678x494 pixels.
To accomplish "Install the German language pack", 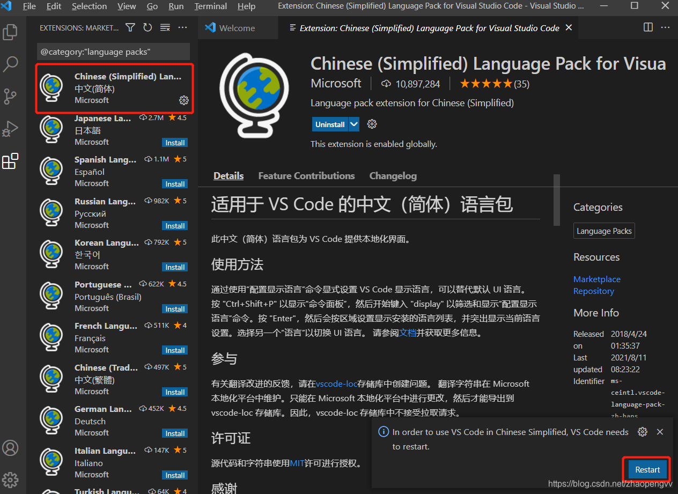I will [175, 433].
